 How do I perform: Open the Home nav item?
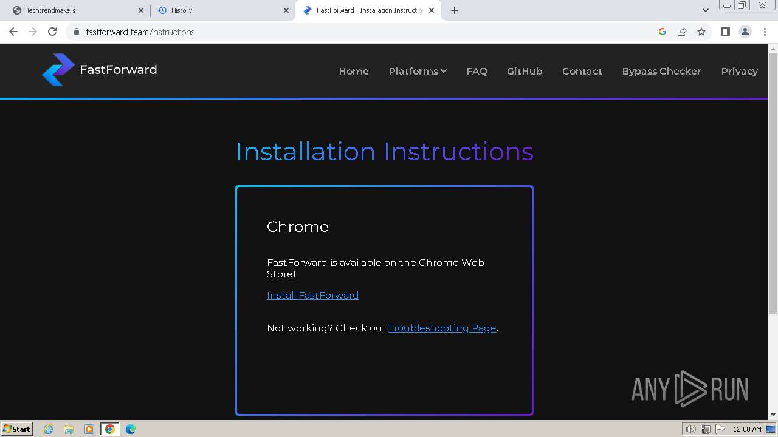[x=354, y=71]
